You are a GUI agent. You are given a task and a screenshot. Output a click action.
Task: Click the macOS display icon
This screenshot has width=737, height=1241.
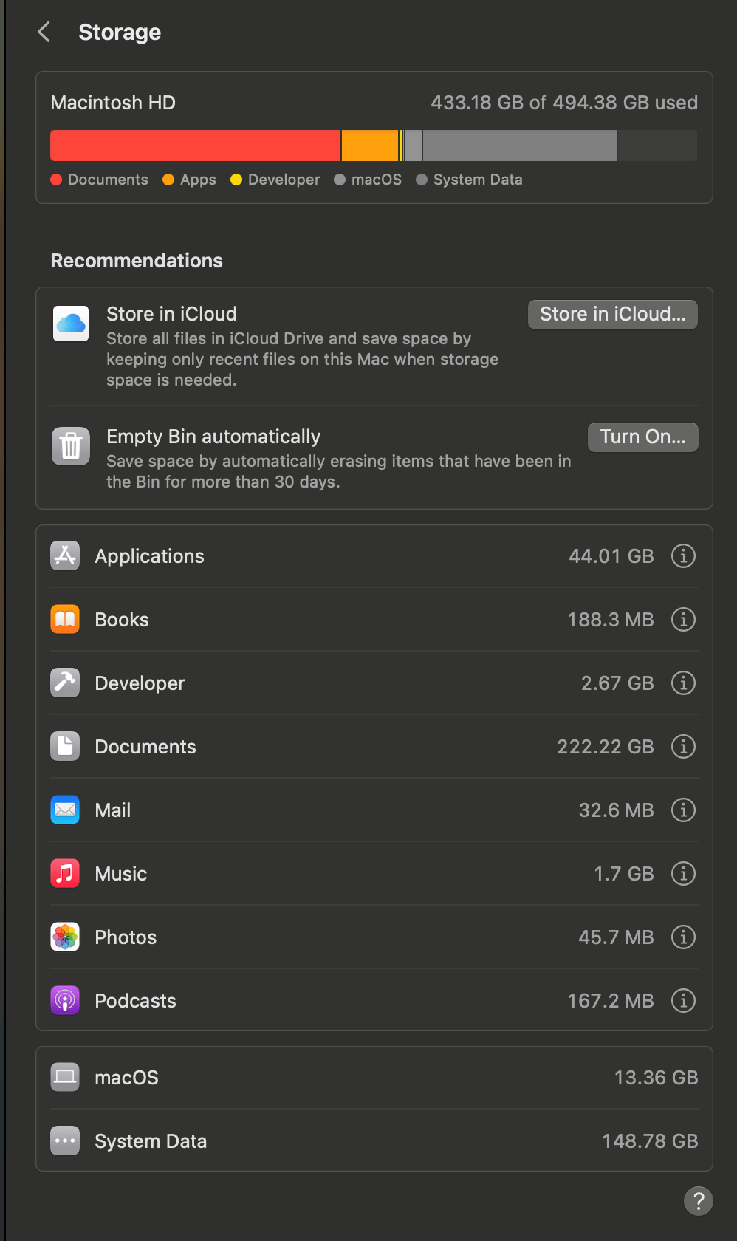pos(64,1077)
